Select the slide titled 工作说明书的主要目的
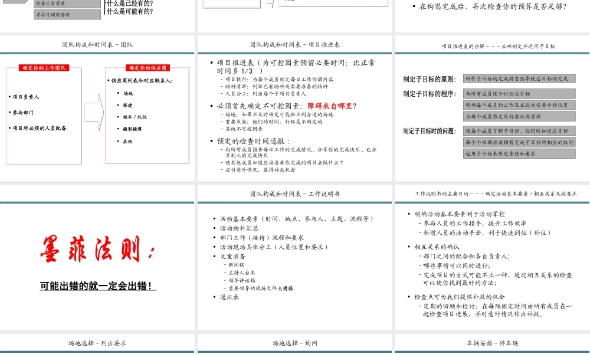The image size is (590, 354). tap(493, 258)
